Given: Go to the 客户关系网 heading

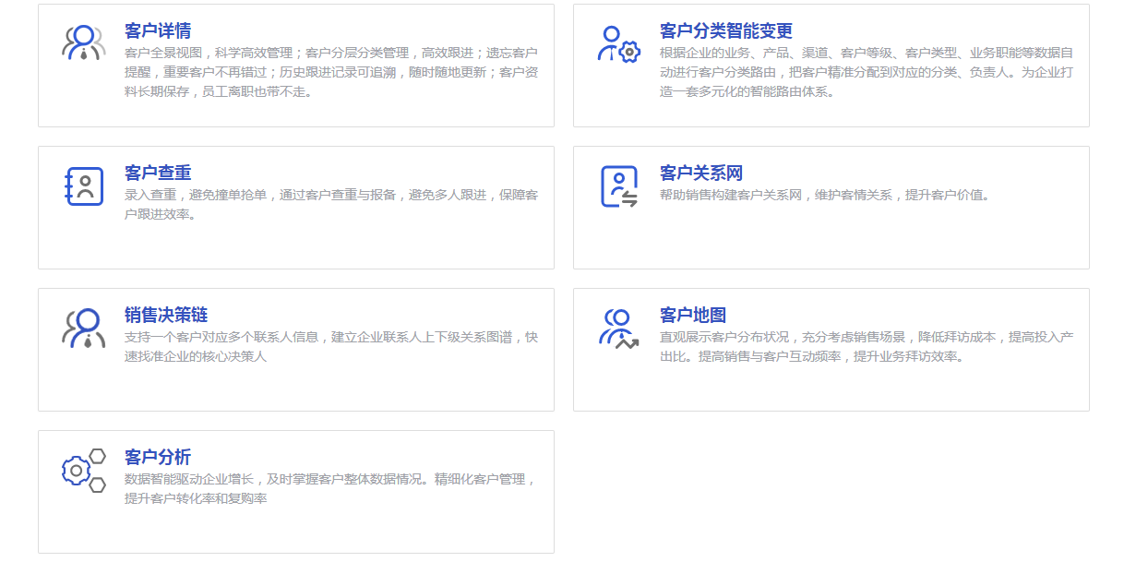Looking at the screenshot, I should pos(700,173).
